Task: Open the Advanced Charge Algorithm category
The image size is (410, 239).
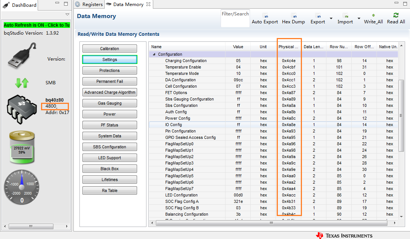Action: (110, 92)
